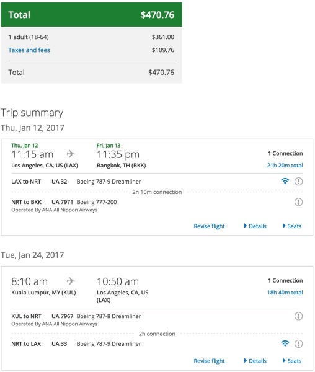
Task: Click the info alert icon for UA 7967
Action: pyautogui.click(x=298, y=316)
